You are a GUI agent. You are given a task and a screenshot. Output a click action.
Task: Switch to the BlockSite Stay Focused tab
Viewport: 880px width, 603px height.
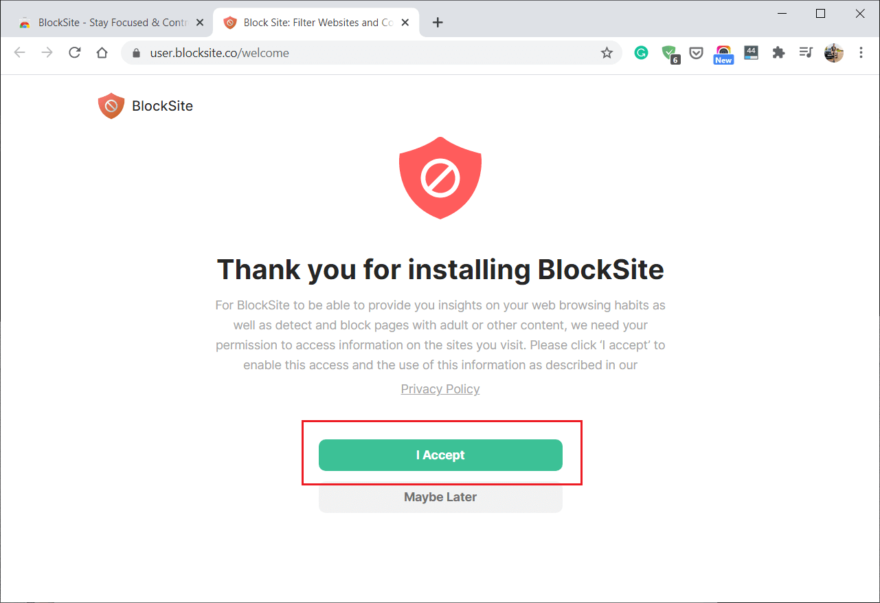pos(110,21)
